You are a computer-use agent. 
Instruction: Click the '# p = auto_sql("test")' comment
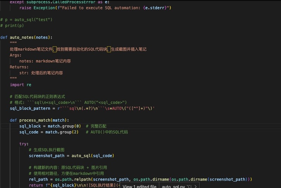tap(26, 20)
